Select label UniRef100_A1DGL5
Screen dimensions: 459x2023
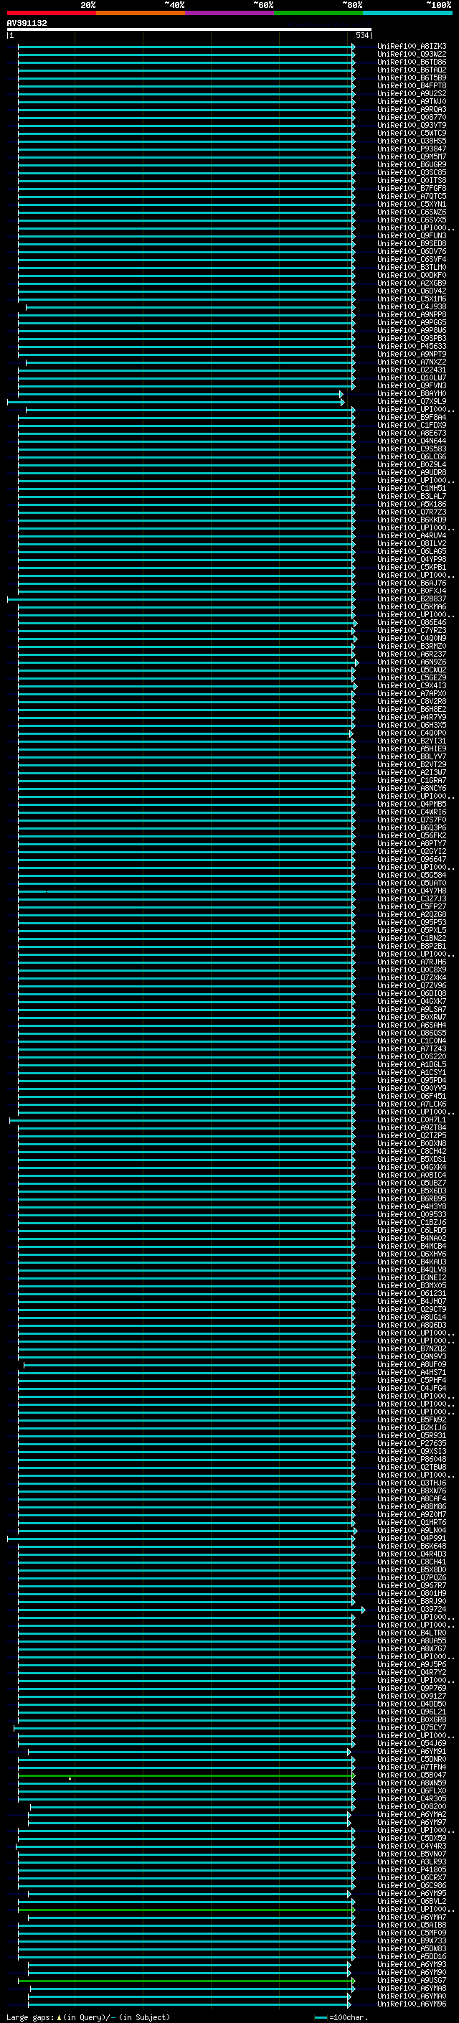point(412,1064)
